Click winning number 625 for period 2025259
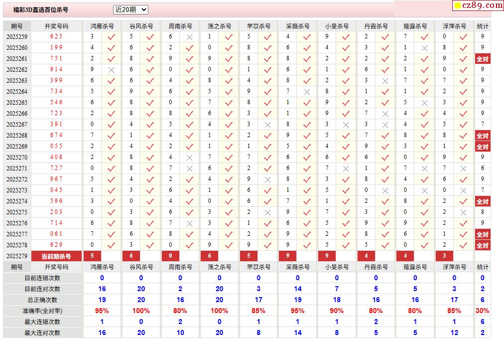 click(56, 36)
